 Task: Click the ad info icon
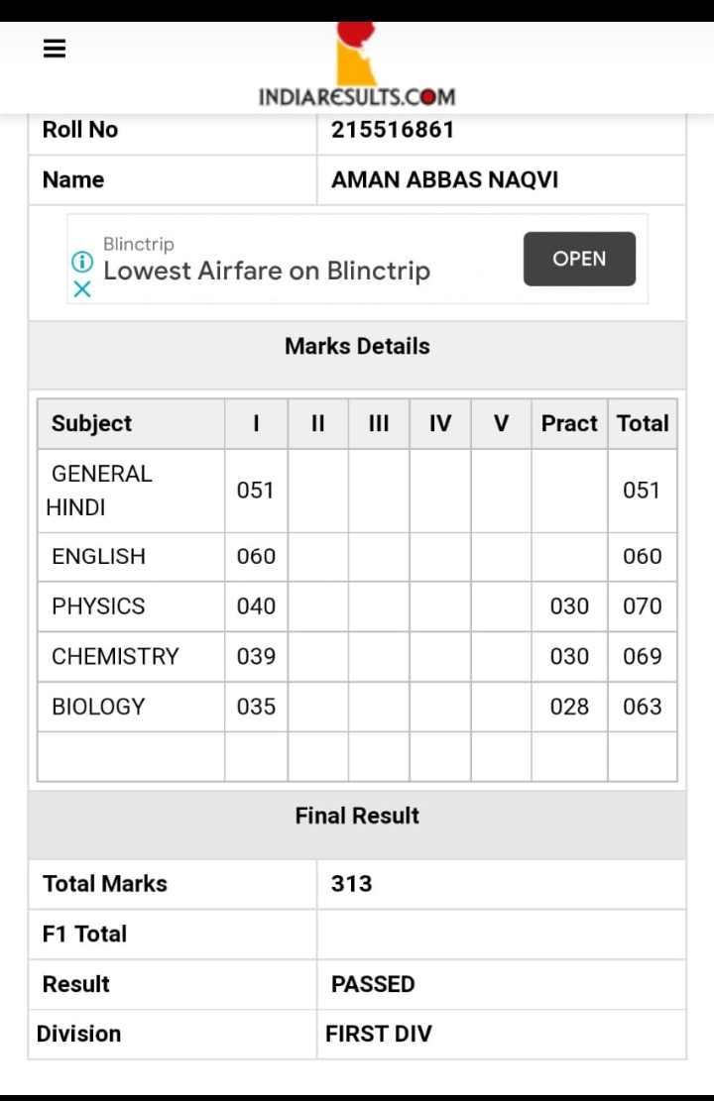point(82,262)
